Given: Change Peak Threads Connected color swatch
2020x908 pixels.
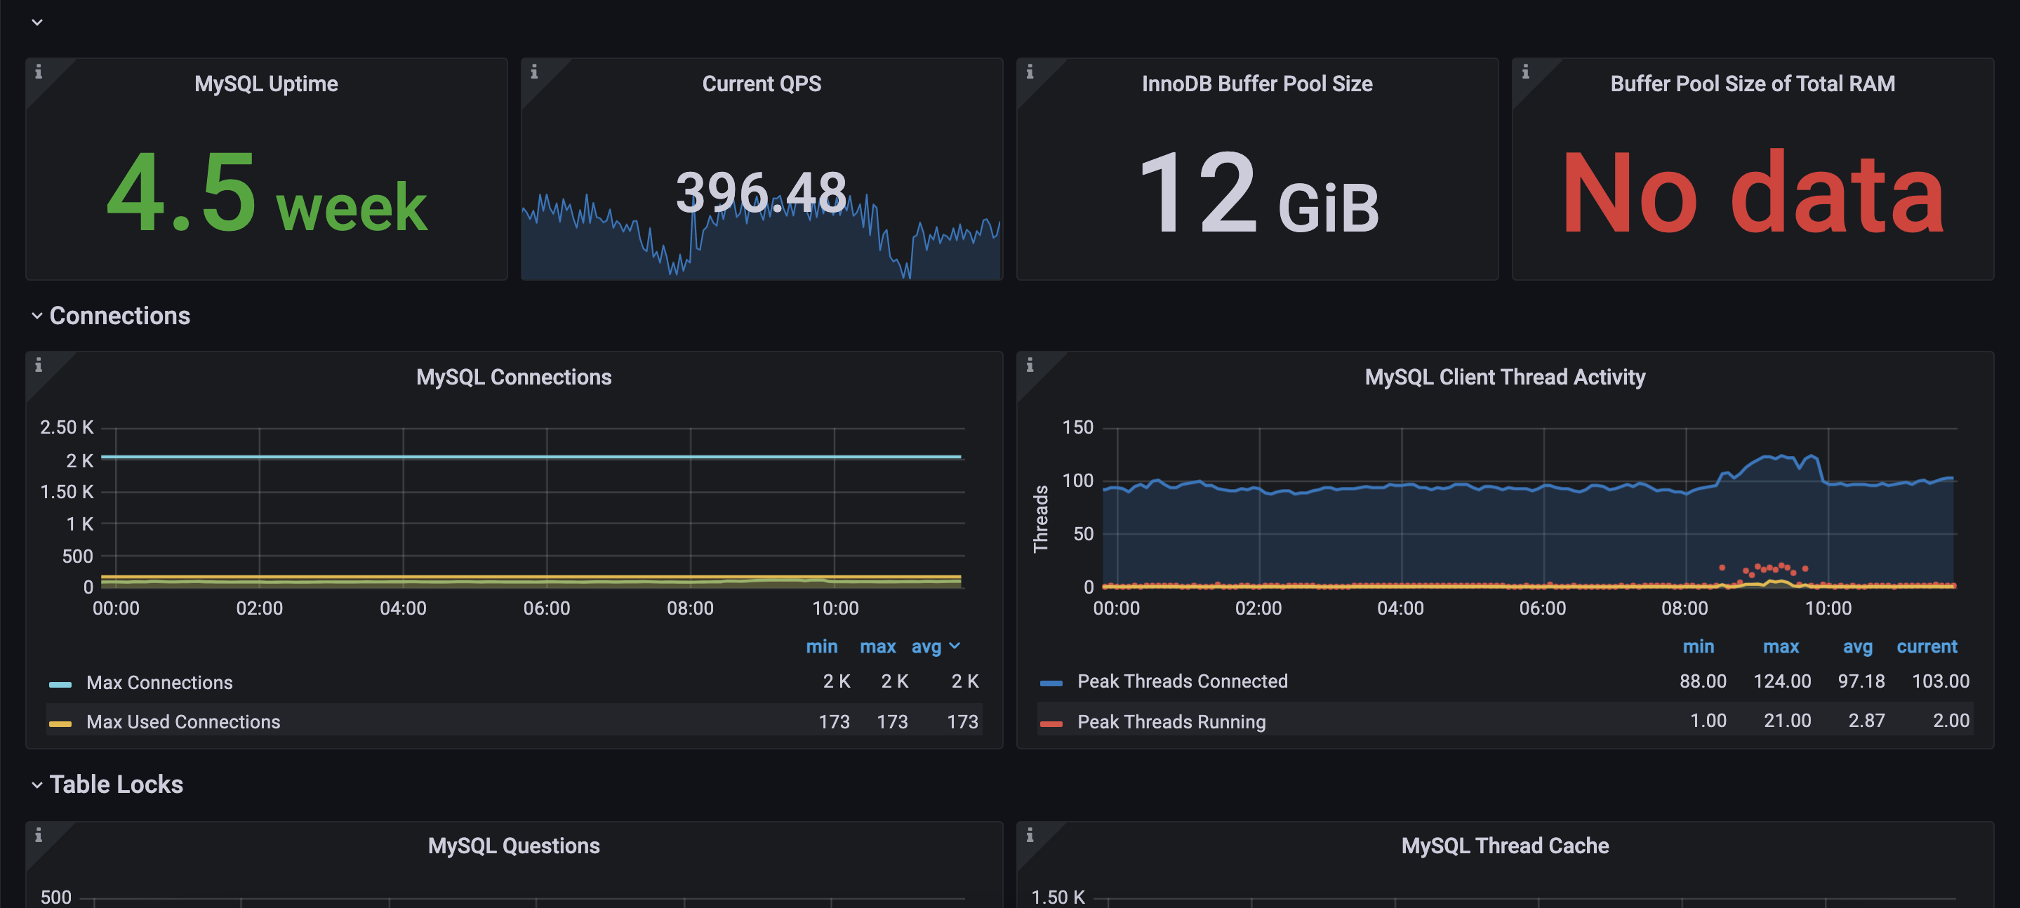Looking at the screenshot, I should 1051,683.
